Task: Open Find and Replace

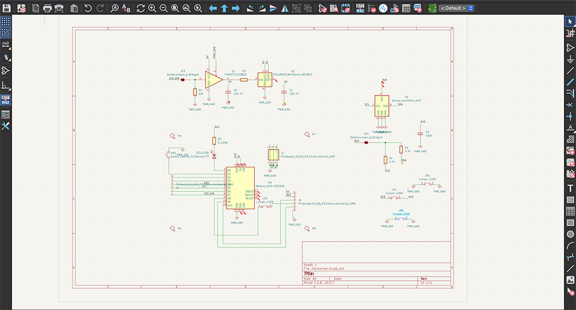Action: coord(126,8)
